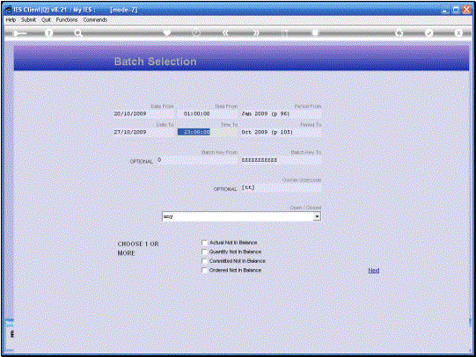Click the Owner Usercode field
Viewport: 476px width, 357px height.
point(281,188)
